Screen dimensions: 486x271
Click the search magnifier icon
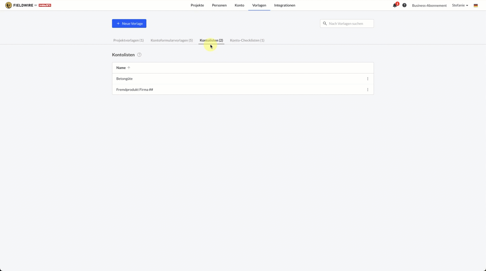tap(325, 23)
